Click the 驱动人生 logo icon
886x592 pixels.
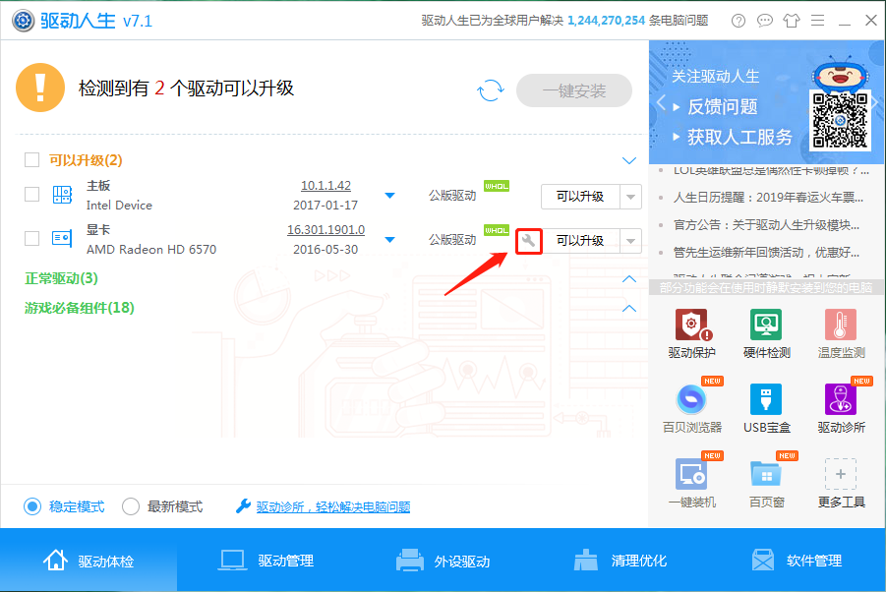[x=24, y=21]
